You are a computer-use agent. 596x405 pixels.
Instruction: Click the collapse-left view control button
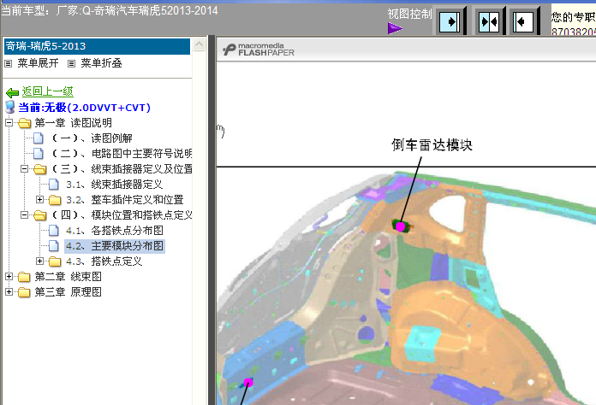(523, 21)
